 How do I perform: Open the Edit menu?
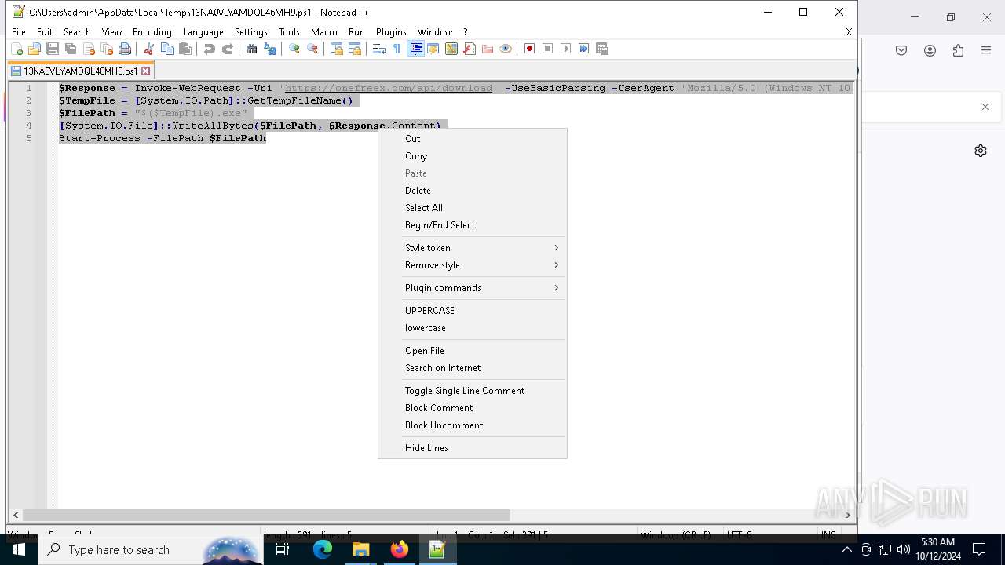45,32
